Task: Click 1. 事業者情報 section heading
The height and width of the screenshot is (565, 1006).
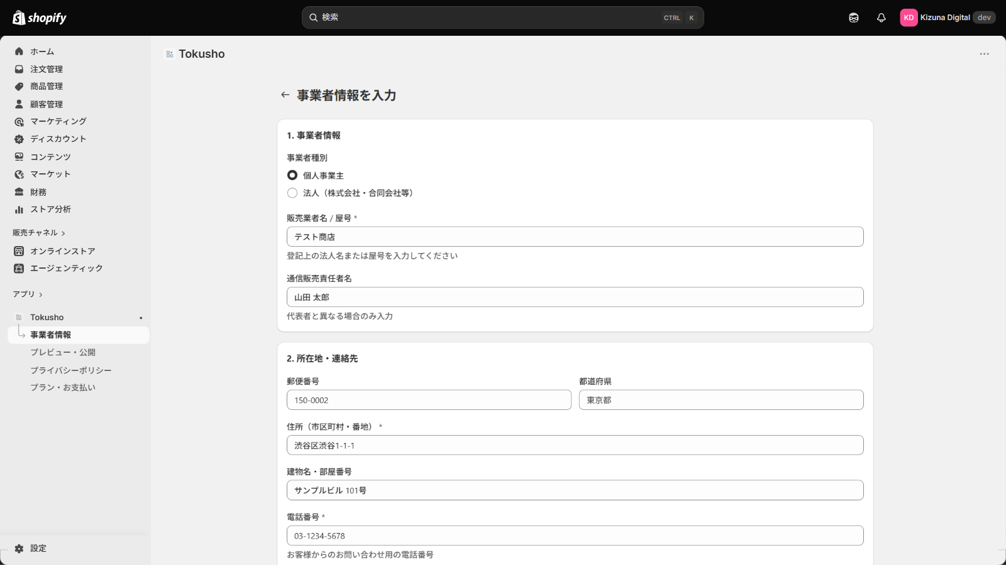Action: (314, 136)
